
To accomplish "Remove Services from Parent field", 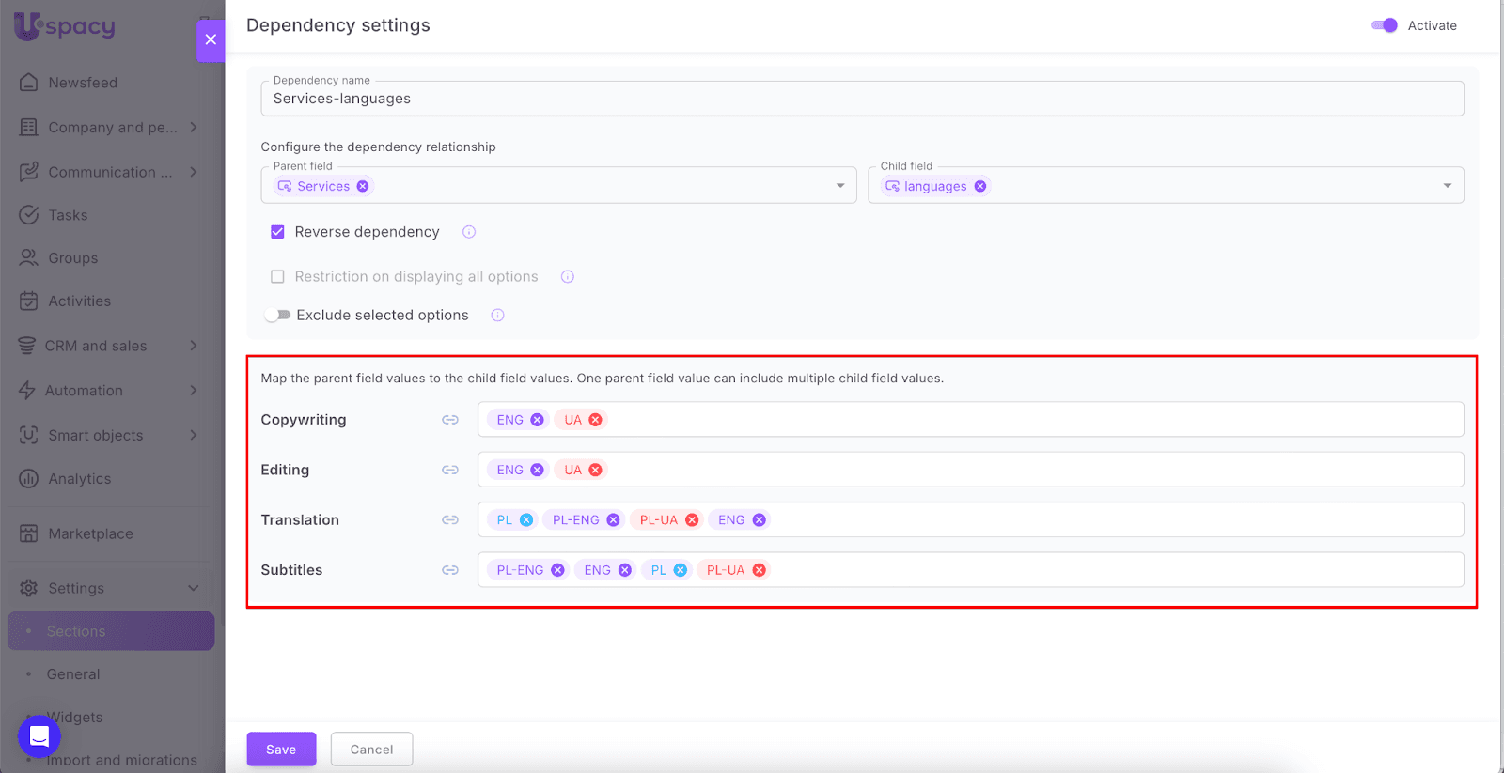I will [x=363, y=187].
